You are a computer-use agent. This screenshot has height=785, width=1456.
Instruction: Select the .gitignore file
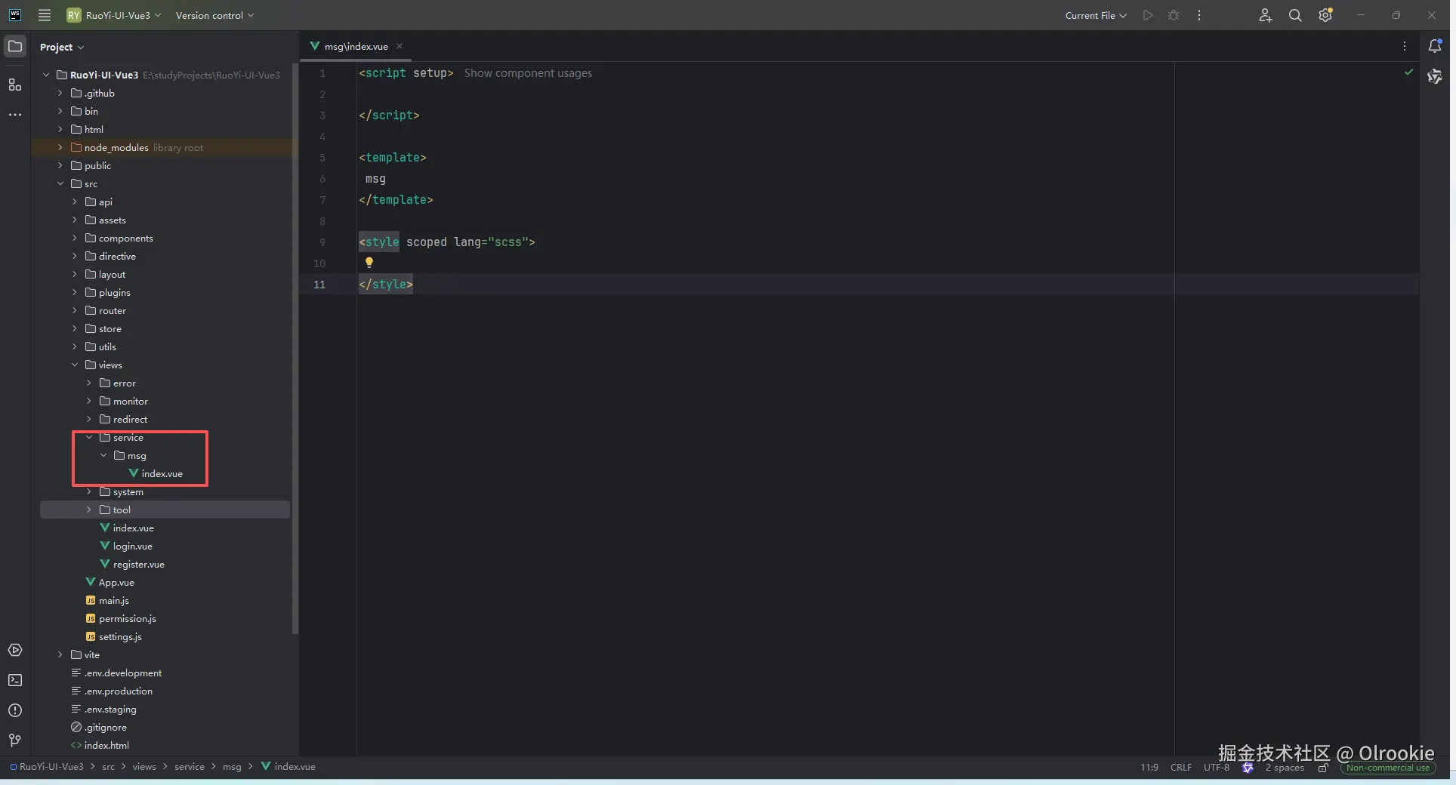[106, 727]
